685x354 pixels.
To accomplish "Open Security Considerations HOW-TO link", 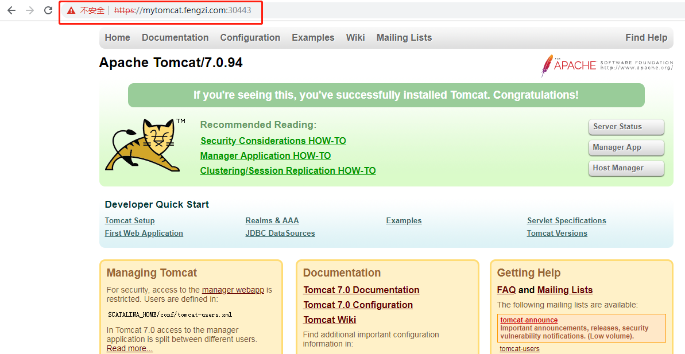I will click(x=273, y=141).
